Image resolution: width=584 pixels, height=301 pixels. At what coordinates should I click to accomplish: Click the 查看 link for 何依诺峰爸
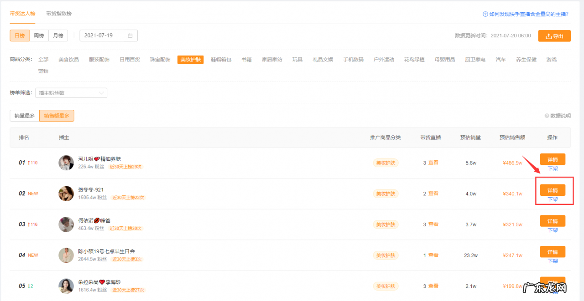point(434,224)
